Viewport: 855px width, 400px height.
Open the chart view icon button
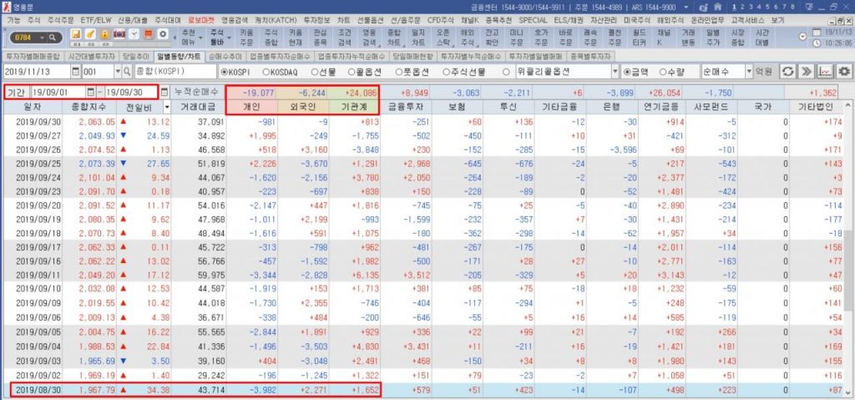[825, 73]
